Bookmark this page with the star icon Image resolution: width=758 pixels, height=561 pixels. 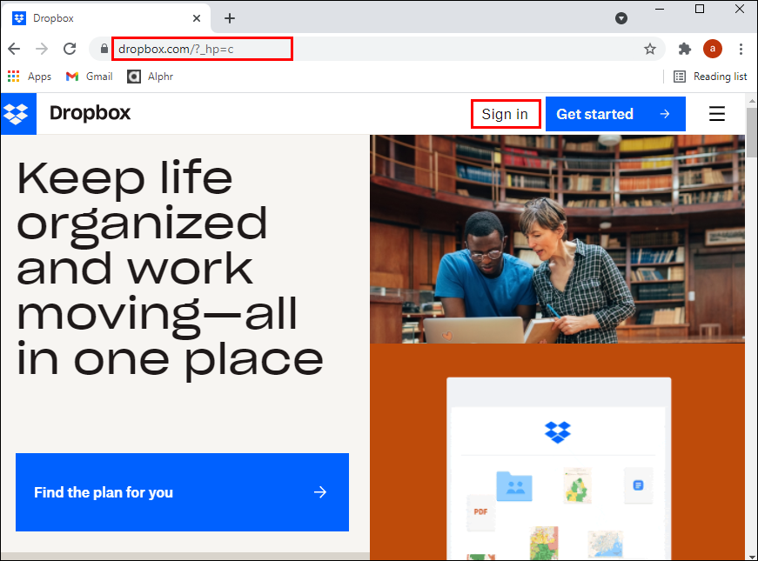(x=650, y=49)
